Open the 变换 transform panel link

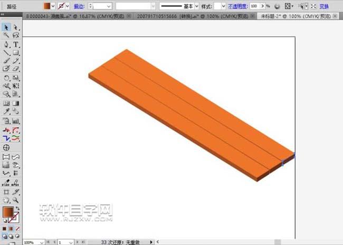point(324,6)
